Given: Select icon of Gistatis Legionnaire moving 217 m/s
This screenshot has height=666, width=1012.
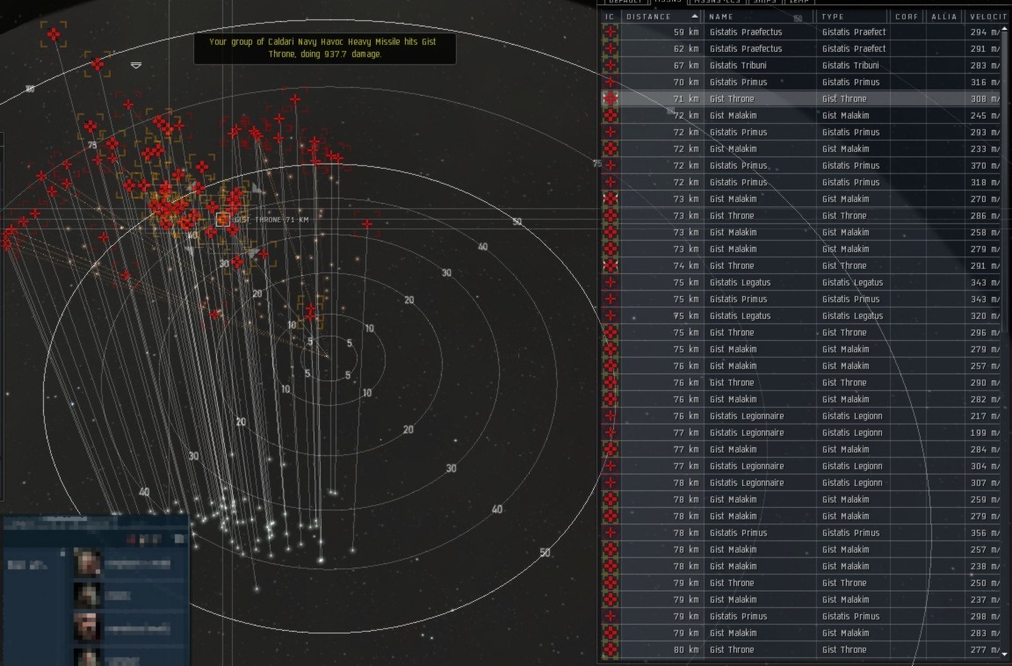Looking at the screenshot, I should pyautogui.click(x=610, y=416).
